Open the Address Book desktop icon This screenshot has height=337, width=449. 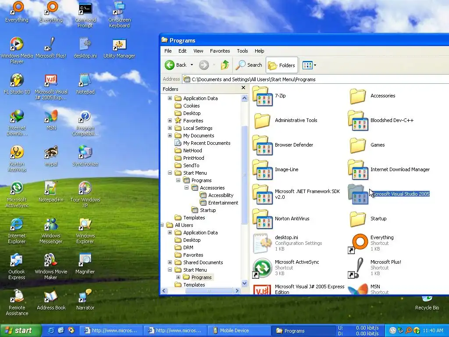51,300
